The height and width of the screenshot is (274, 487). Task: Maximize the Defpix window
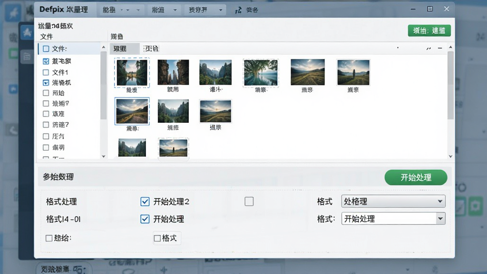pyautogui.click(x=430, y=9)
